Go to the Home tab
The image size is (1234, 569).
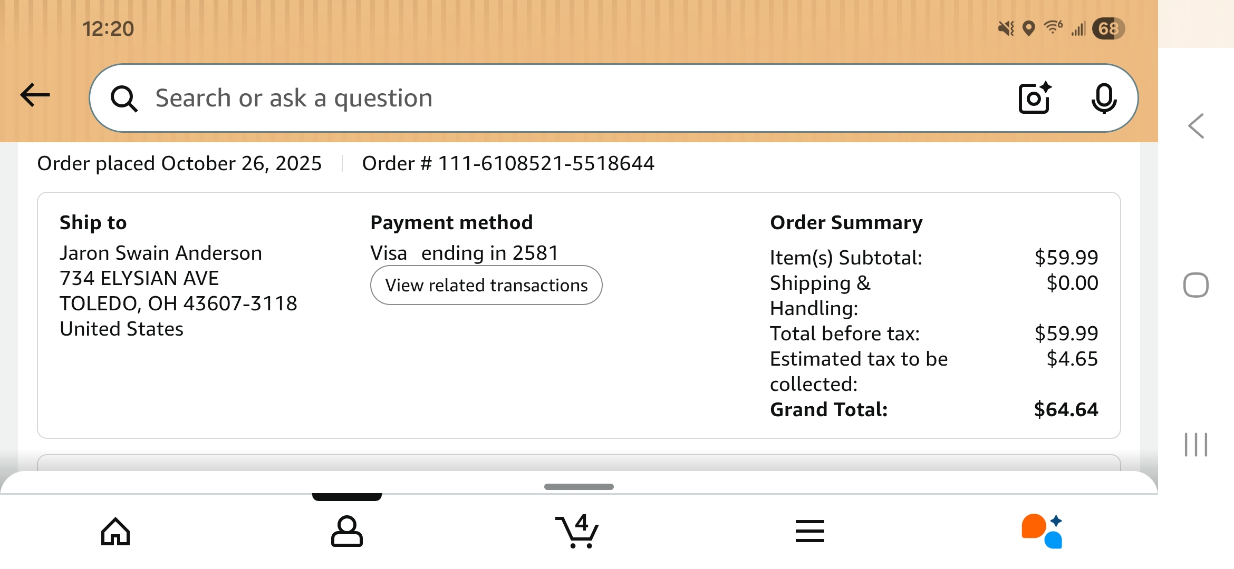tap(115, 531)
